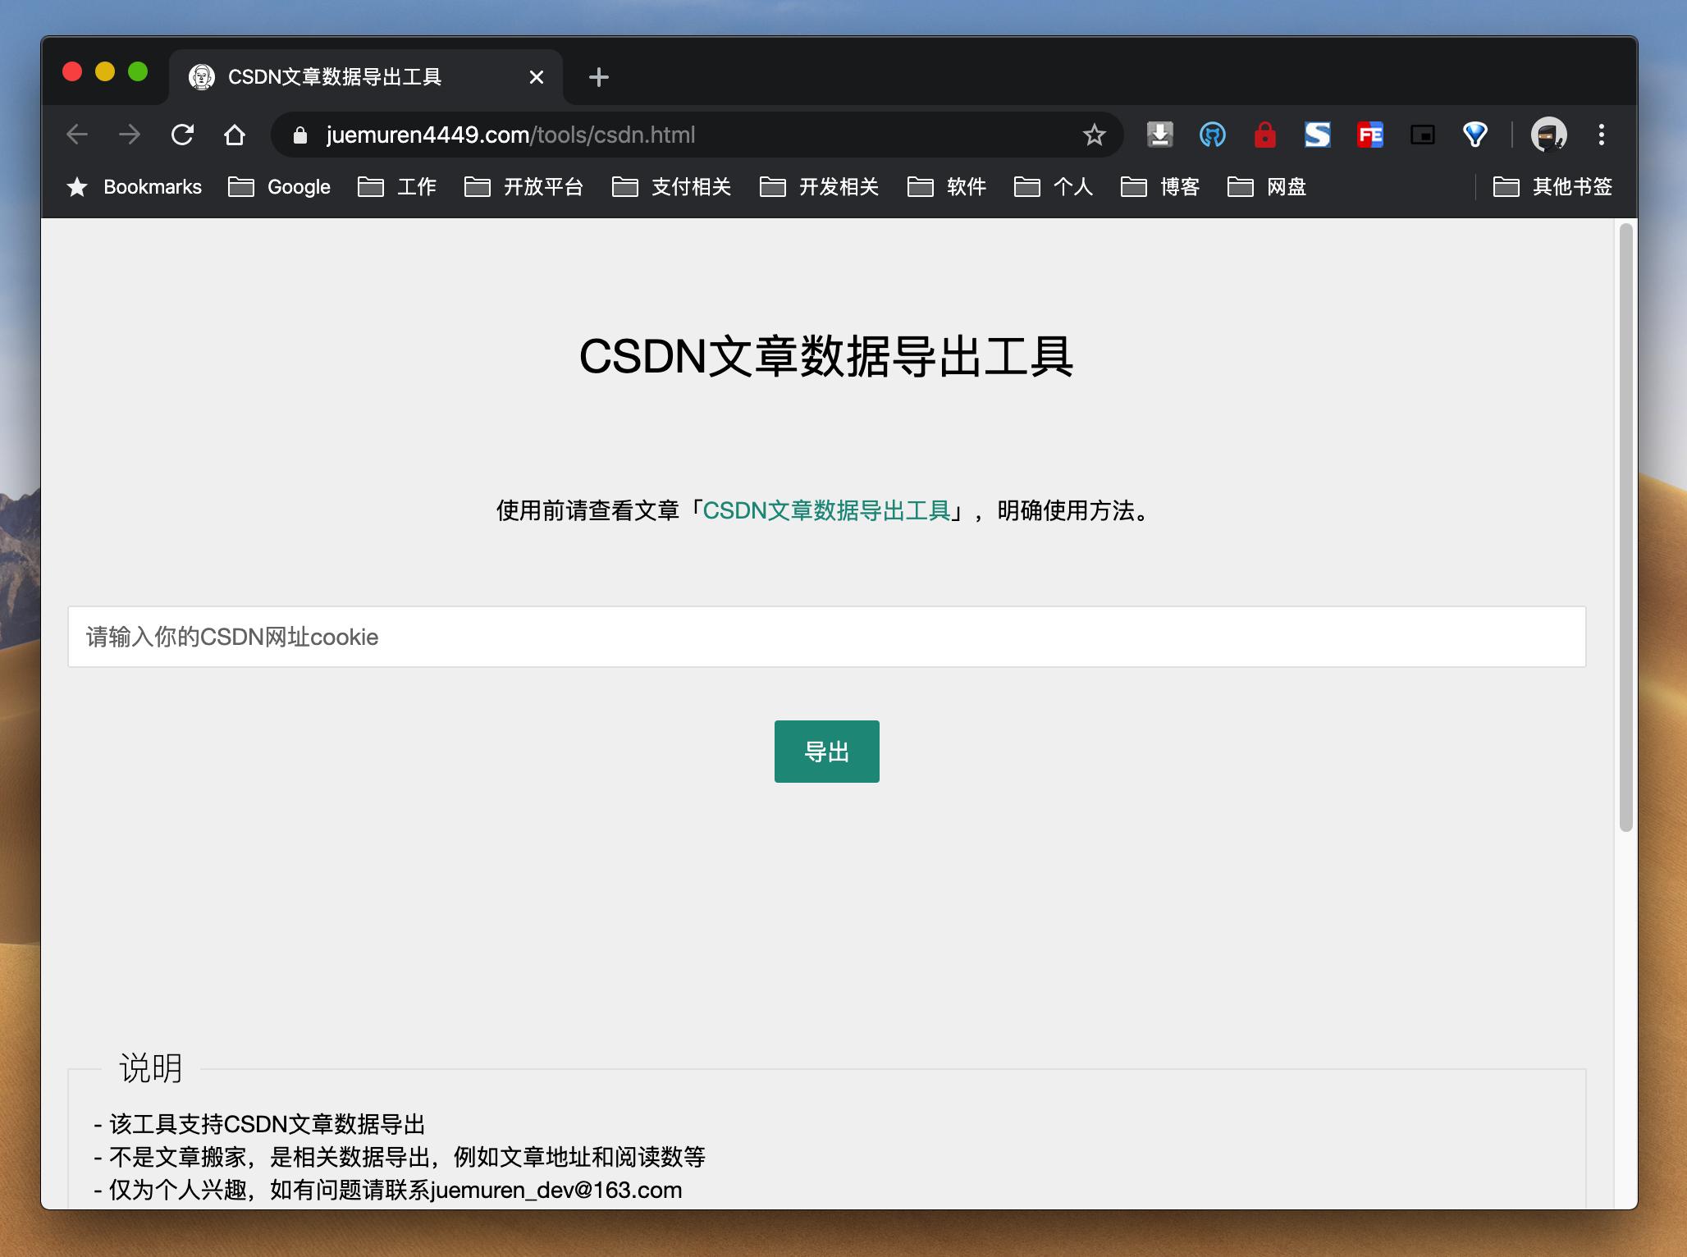Click the CSDN favicon on the browser tab
This screenshot has height=1257, width=1687.
click(202, 76)
